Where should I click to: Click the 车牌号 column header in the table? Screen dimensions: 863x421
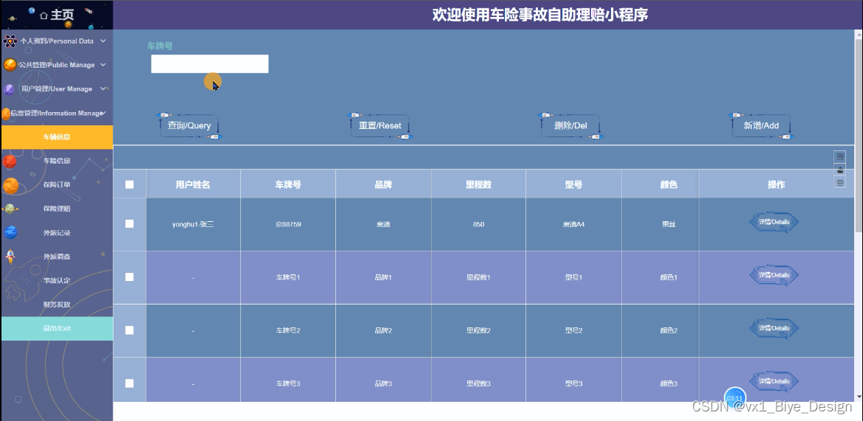click(288, 185)
